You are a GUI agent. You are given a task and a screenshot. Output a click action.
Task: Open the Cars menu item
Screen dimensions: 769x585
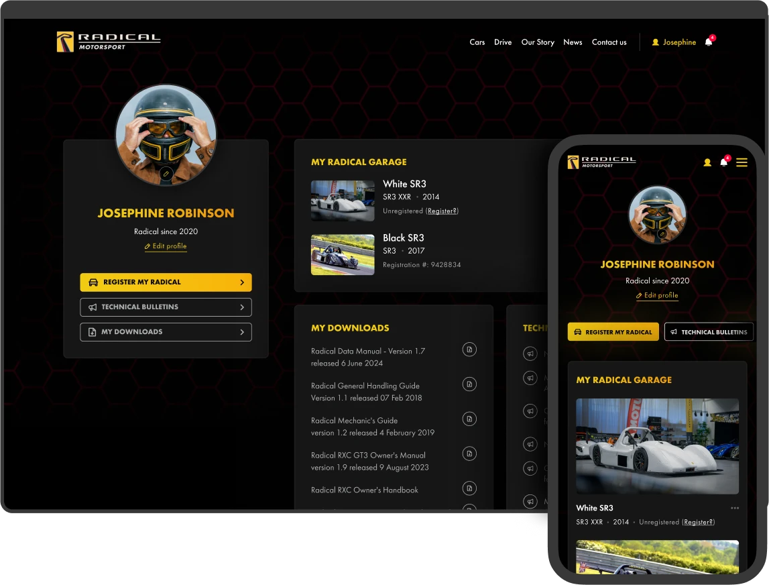click(477, 42)
